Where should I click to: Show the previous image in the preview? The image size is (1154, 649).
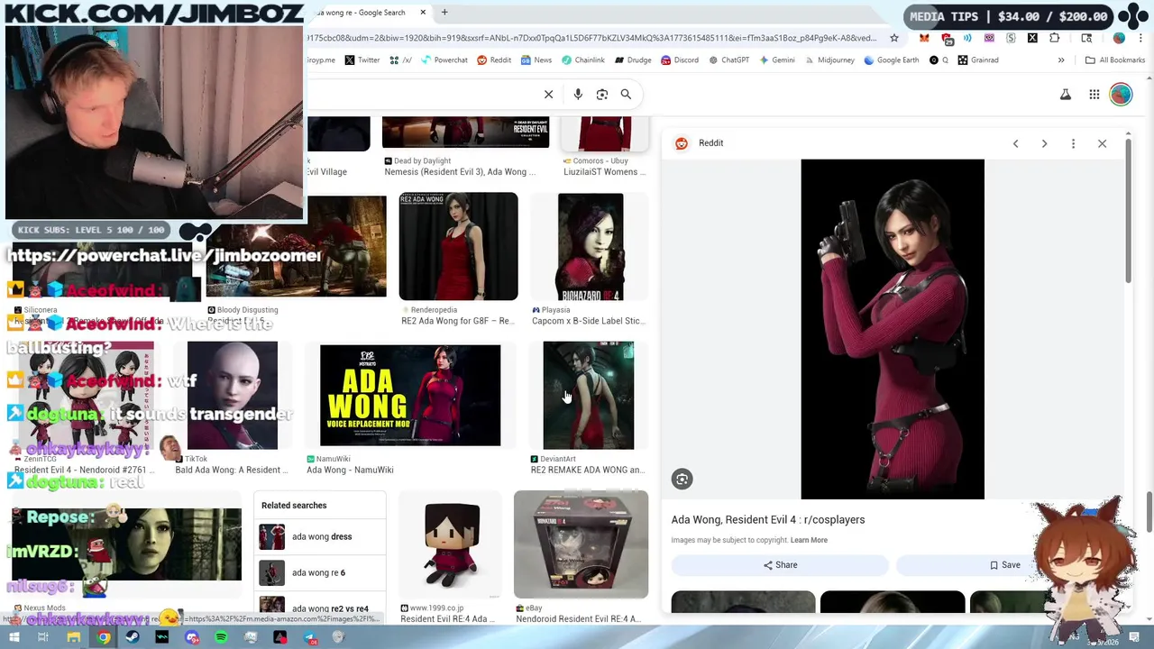tap(1015, 143)
